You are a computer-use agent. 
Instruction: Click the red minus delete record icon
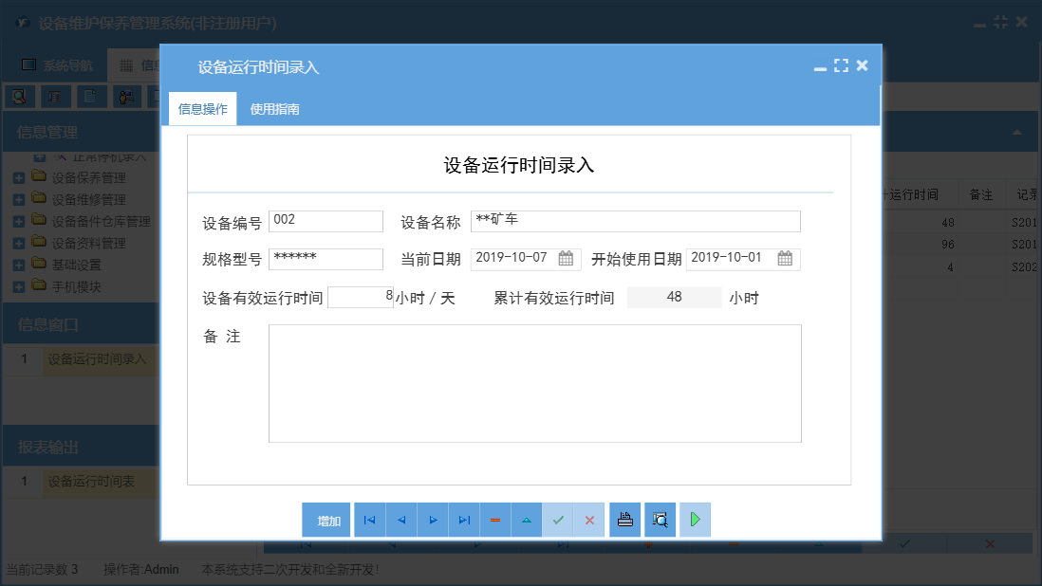(494, 520)
